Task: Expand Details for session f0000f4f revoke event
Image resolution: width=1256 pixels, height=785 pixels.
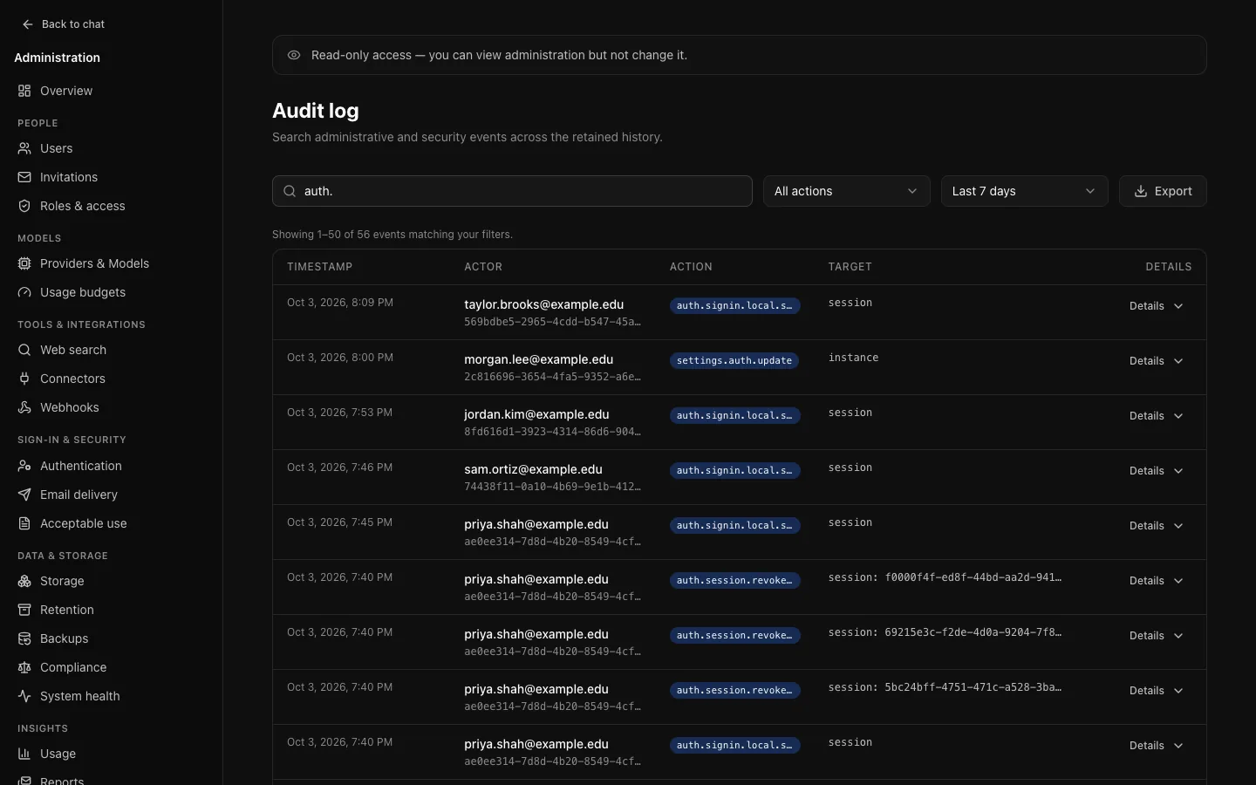Action: coord(1156,581)
